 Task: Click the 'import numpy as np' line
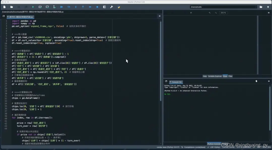pos(23,24)
